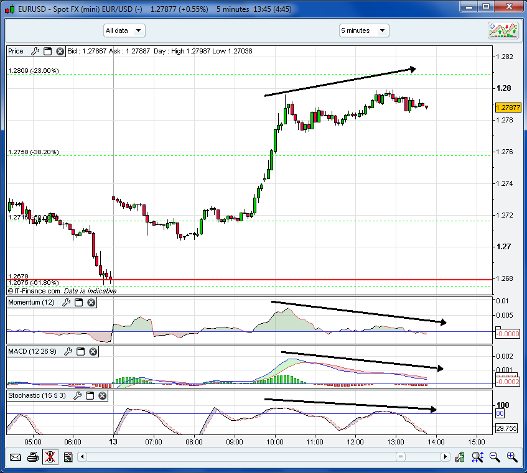
Task: Click the Price panel label
Action: (16, 51)
